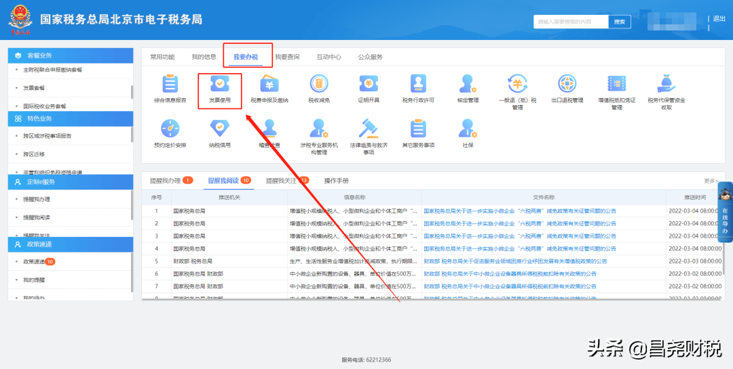The width and height of the screenshot is (733, 369).
Task: Open 在线导办 assistant widget on right edge
Action: click(x=725, y=213)
